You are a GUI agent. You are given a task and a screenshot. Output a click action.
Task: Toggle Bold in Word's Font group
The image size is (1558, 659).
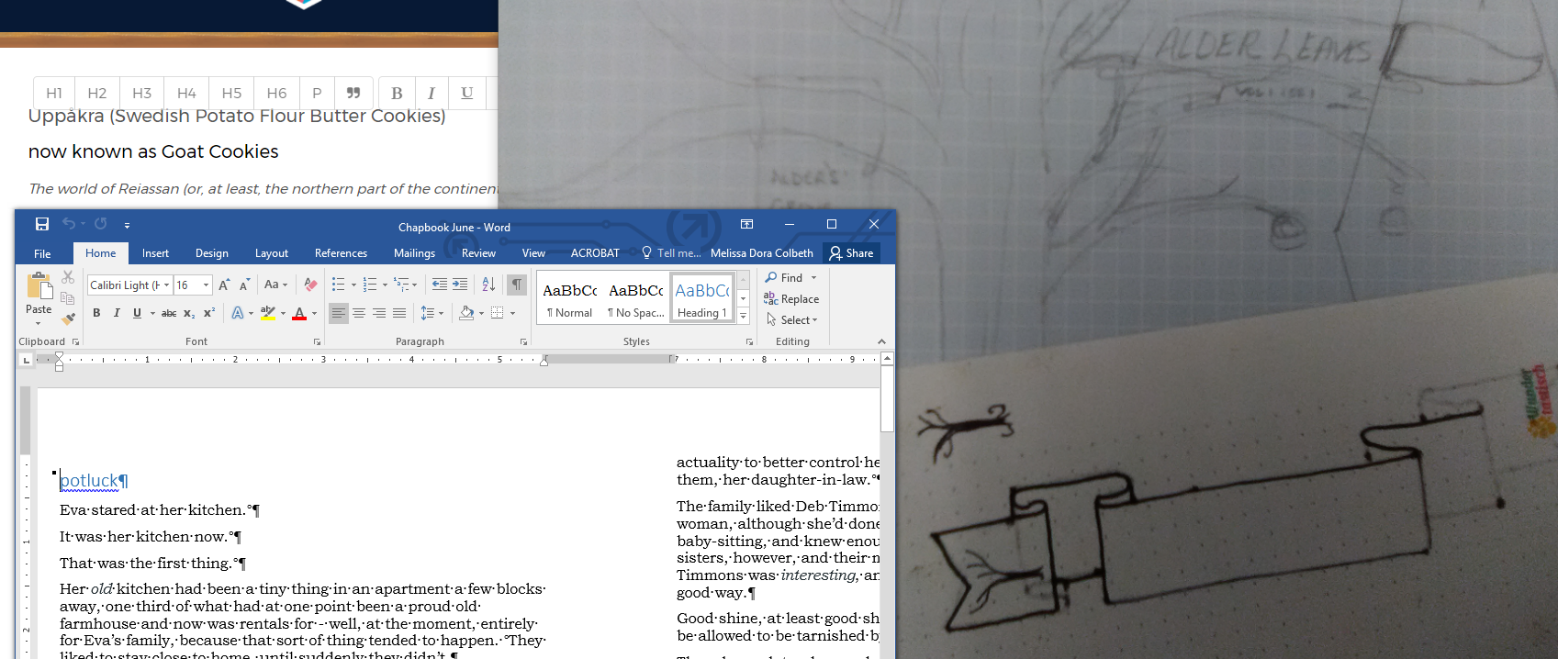(96, 313)
